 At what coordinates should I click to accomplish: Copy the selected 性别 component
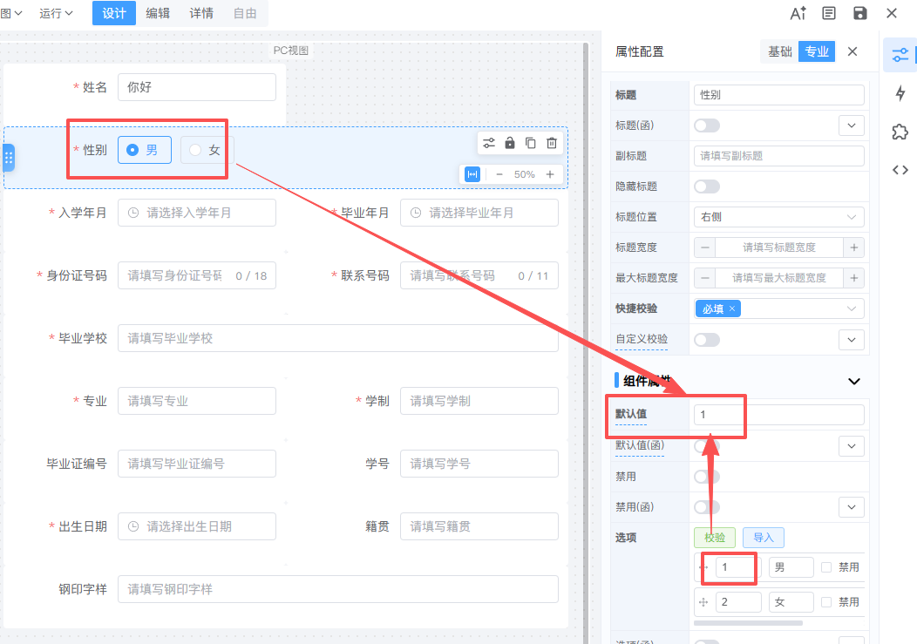[x=531, y=143]
